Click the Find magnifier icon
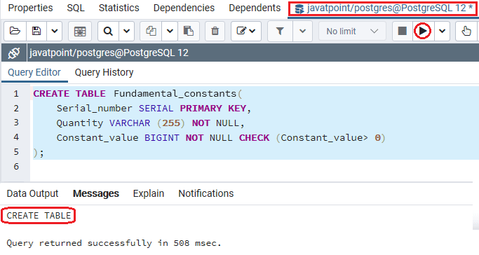Image resolution: width=479 pixels, height=255 pixels. click(108, 31)
